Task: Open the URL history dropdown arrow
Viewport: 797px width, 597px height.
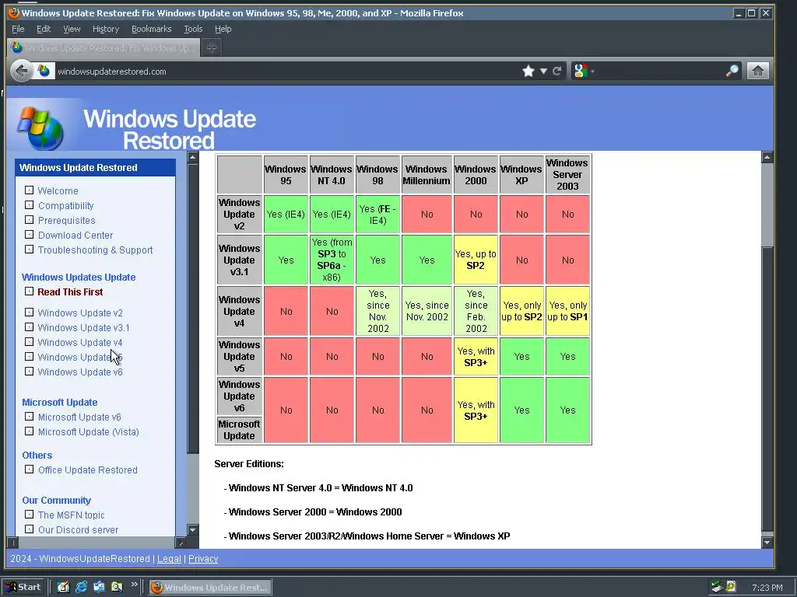Action: 543,71
